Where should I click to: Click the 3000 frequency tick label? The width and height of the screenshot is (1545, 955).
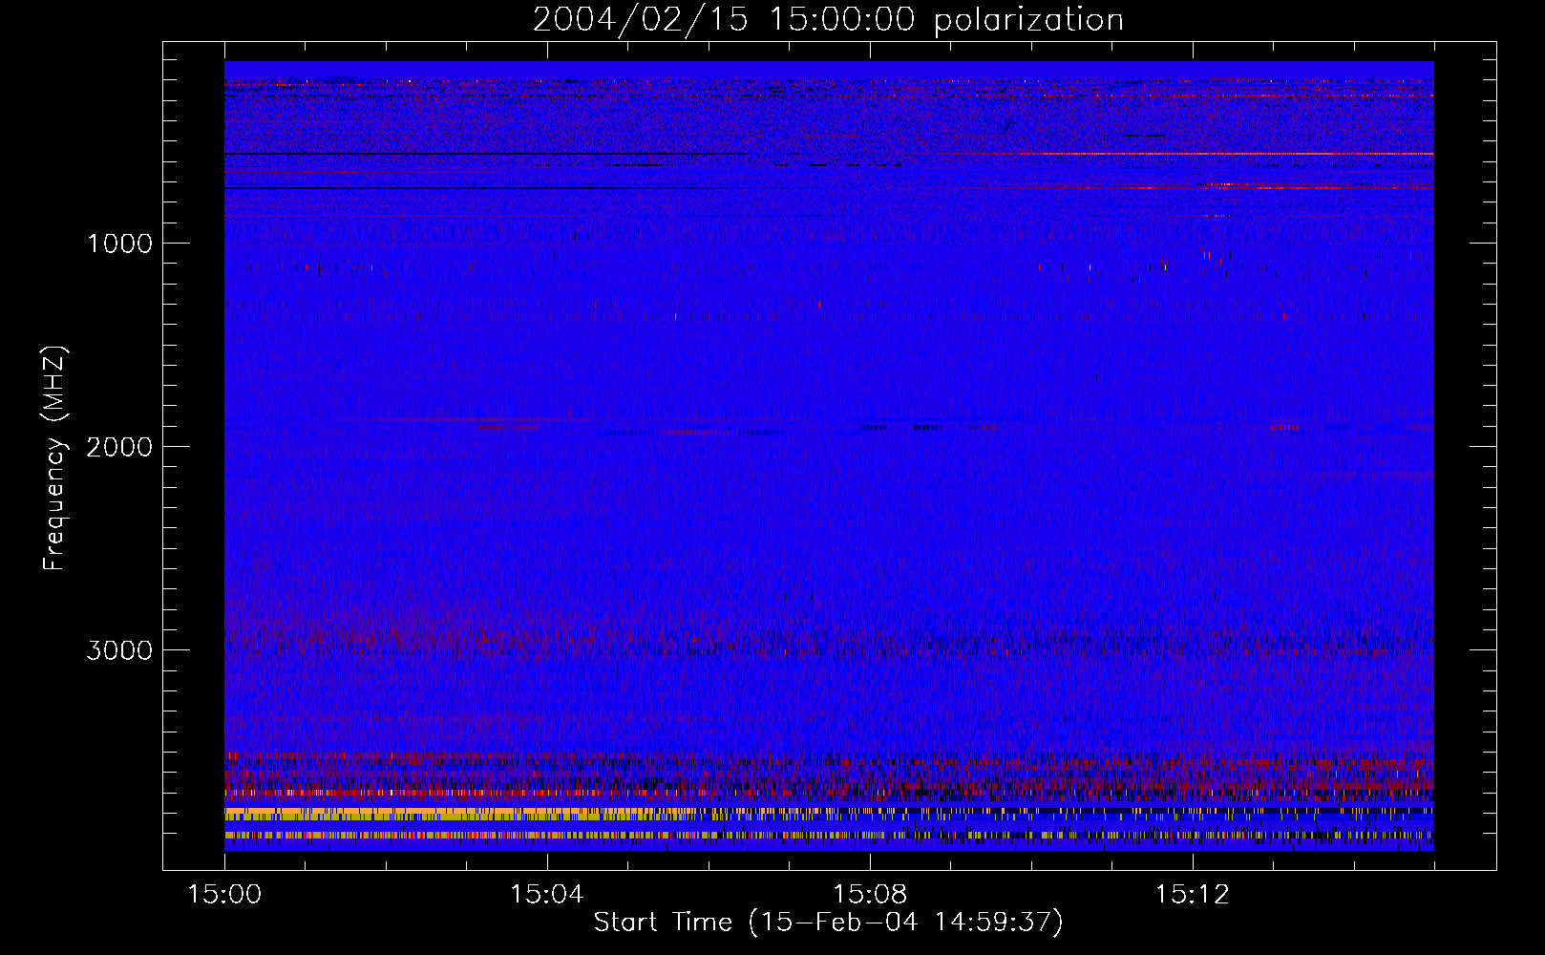click(119, 649)
